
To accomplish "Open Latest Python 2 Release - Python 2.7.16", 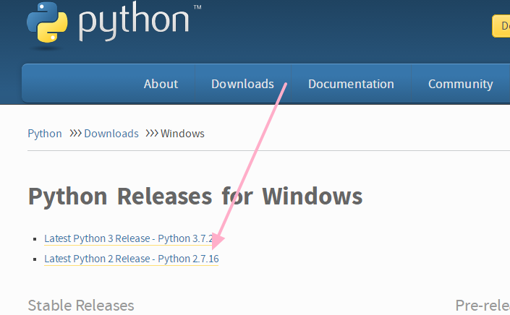I will tap(132, 259).
